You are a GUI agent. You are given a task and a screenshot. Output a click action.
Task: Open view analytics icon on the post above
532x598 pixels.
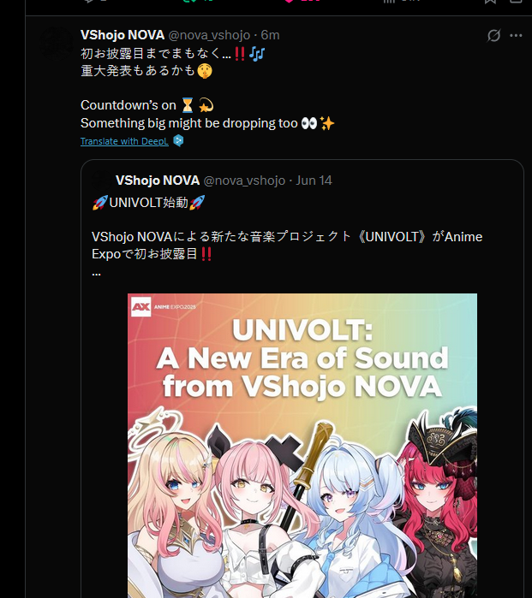click(x=389, y=2)
